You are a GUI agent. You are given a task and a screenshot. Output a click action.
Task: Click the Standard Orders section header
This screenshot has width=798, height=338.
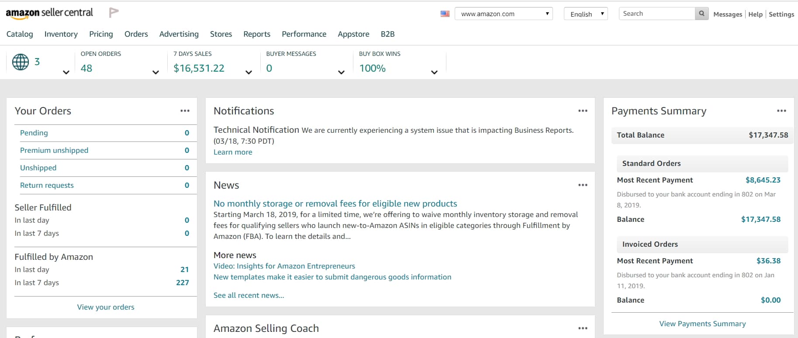click(x=702, y=163)
